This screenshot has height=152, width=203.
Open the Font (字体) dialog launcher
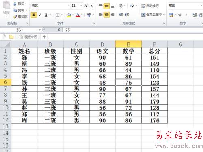93,24
